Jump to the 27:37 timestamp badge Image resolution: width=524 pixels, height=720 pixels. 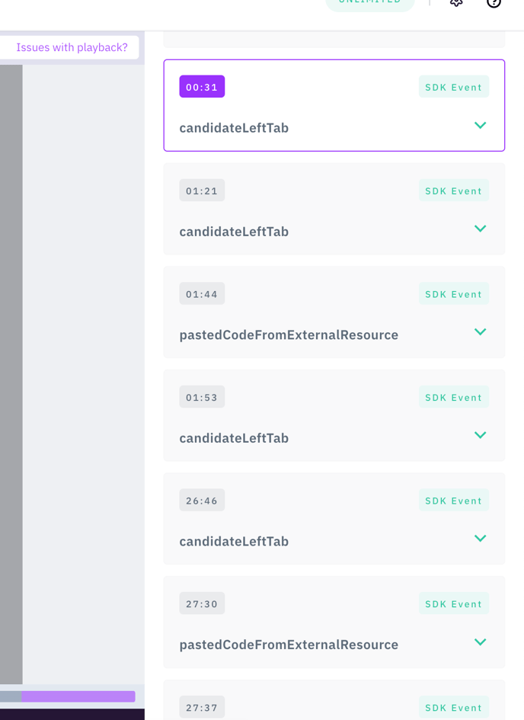(202, 707)
